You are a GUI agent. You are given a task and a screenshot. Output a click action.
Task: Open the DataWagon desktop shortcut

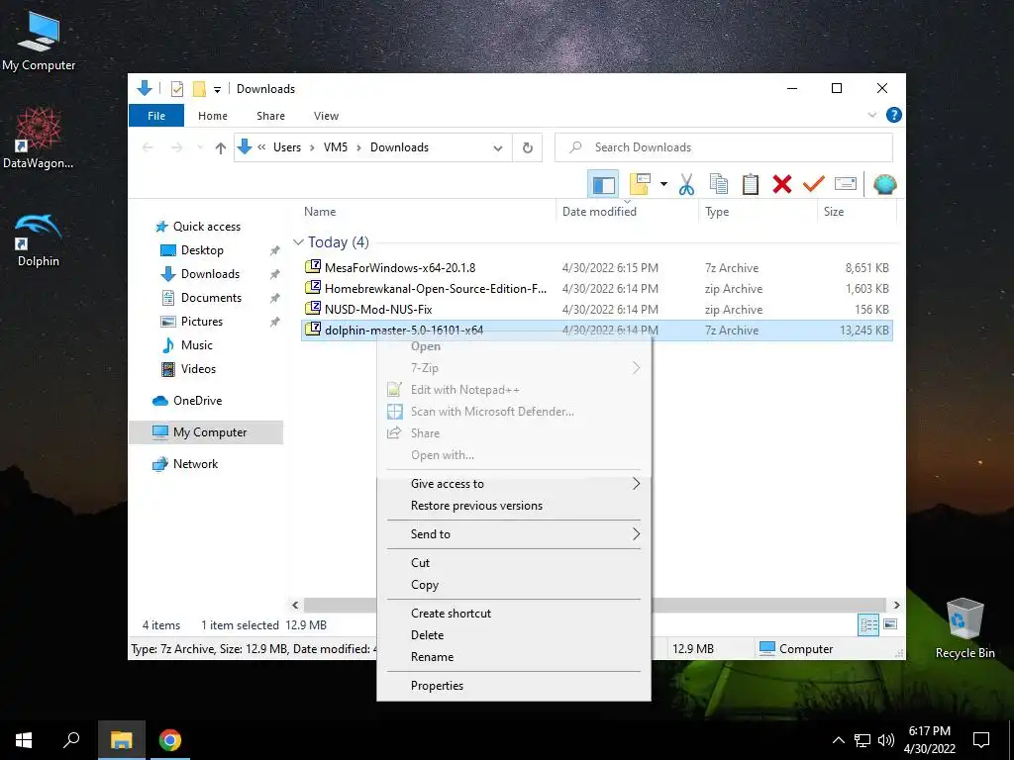click(x=39, y=139)
